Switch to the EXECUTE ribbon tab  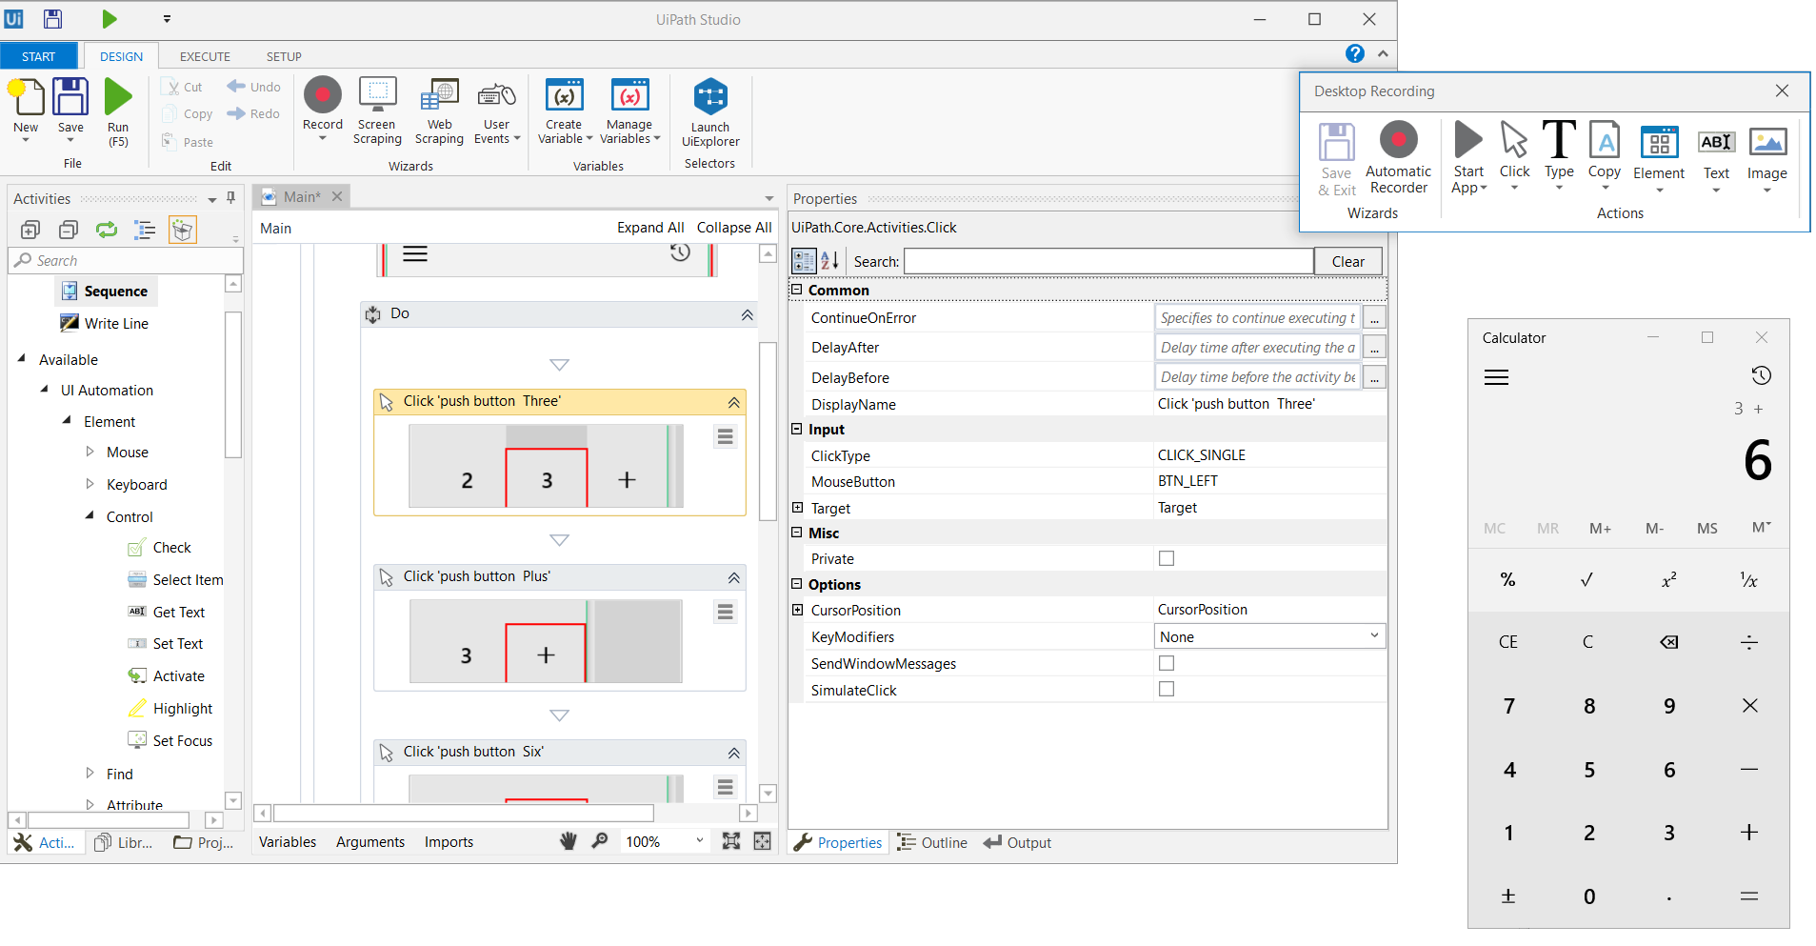[x=205, y=56]
